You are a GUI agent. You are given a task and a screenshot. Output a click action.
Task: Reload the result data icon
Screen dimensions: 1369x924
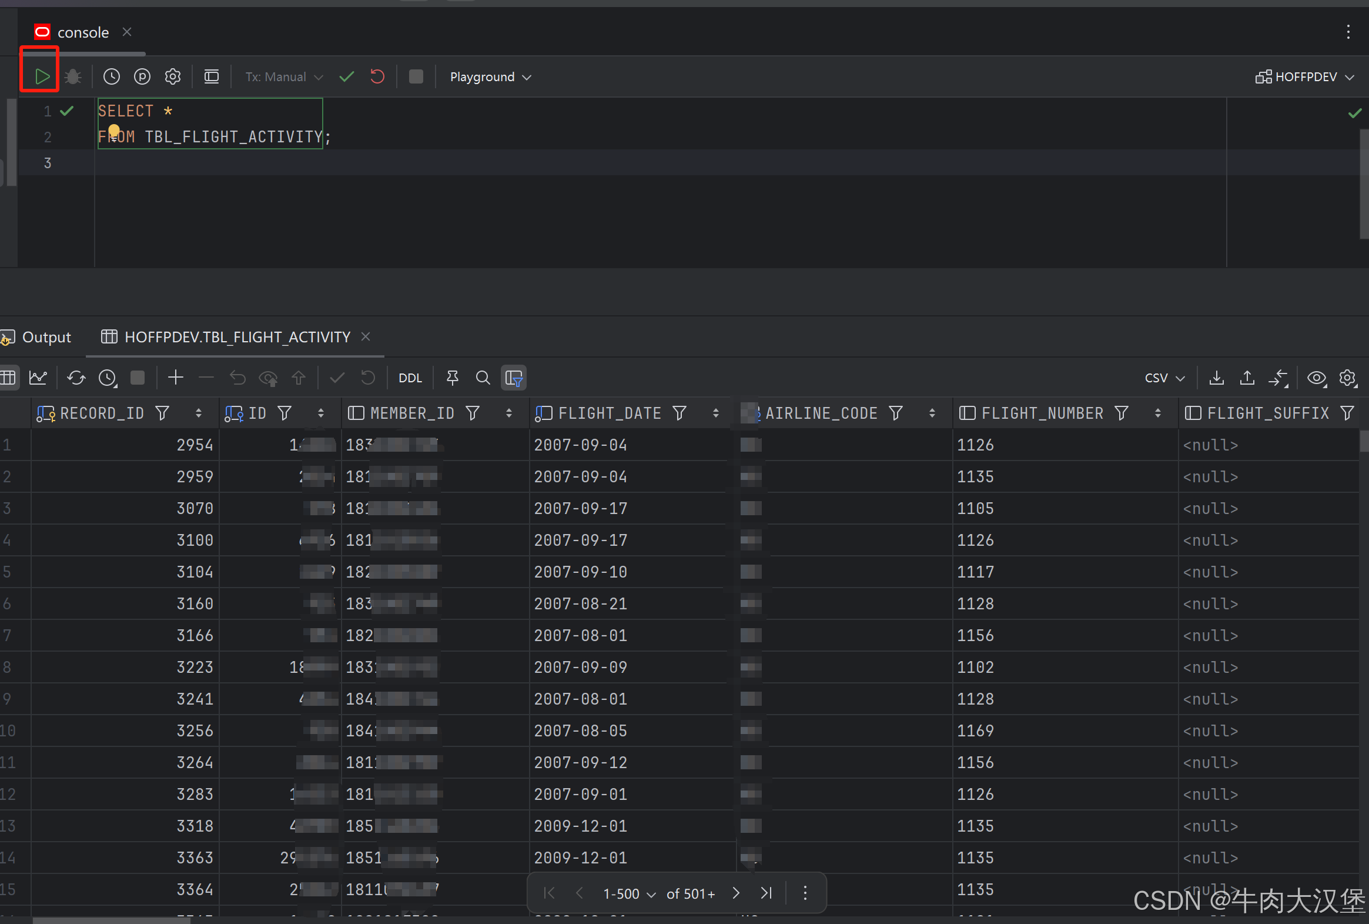tap(76, 378)
